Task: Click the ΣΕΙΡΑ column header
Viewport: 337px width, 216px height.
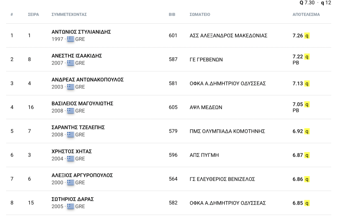Action: point(33,14)
